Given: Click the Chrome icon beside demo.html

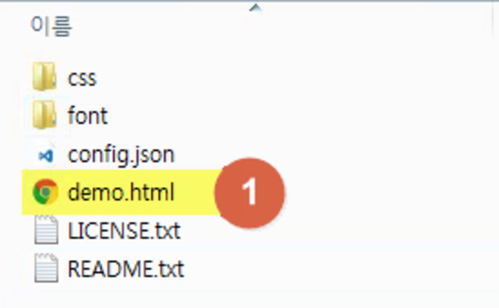Looking at the screenshot, I should pyautogui.click(x=45, y=192).
